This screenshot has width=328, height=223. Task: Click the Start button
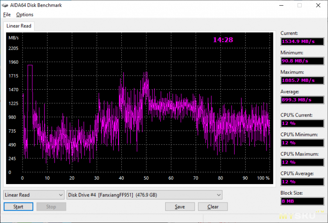tap(18, 207)
